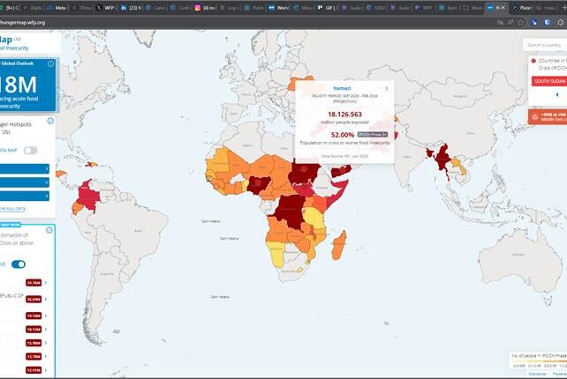
Task: Open a new browser tab with plus icon
Action: (563, 7)
